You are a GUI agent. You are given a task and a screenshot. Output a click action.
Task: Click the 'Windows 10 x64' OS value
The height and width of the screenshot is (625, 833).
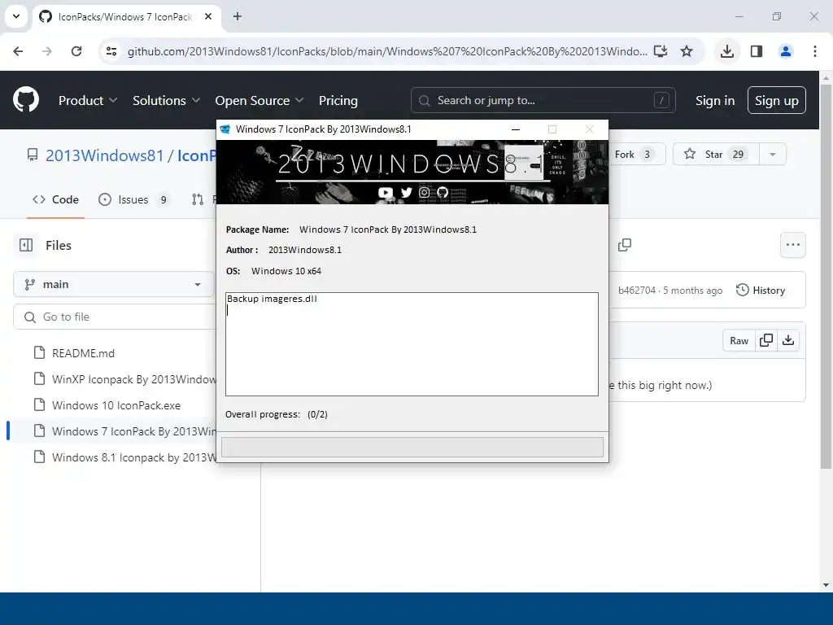(x=286, y=271)
